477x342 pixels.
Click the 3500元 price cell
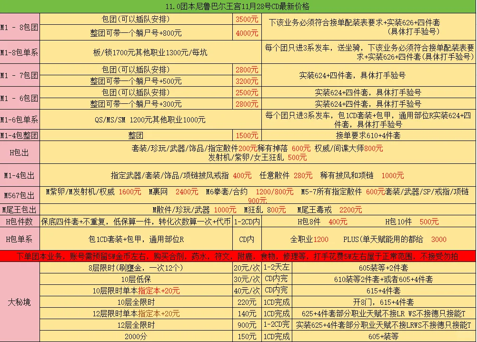247,19
